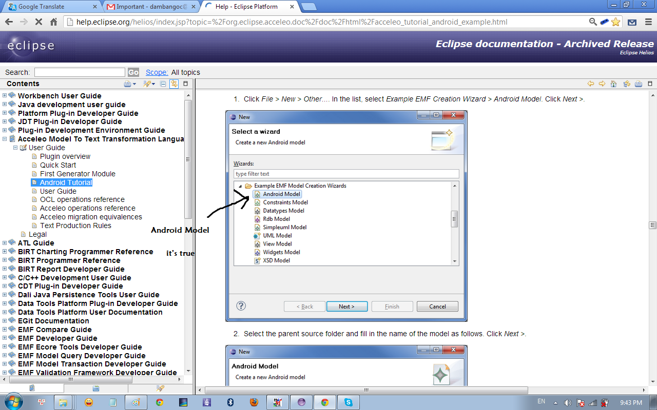Switch to the Index view tab below the Contents tree
Image resolution: width=657 pixels, height=410 pixels.
pyautogui.click(x=96, y=388)
